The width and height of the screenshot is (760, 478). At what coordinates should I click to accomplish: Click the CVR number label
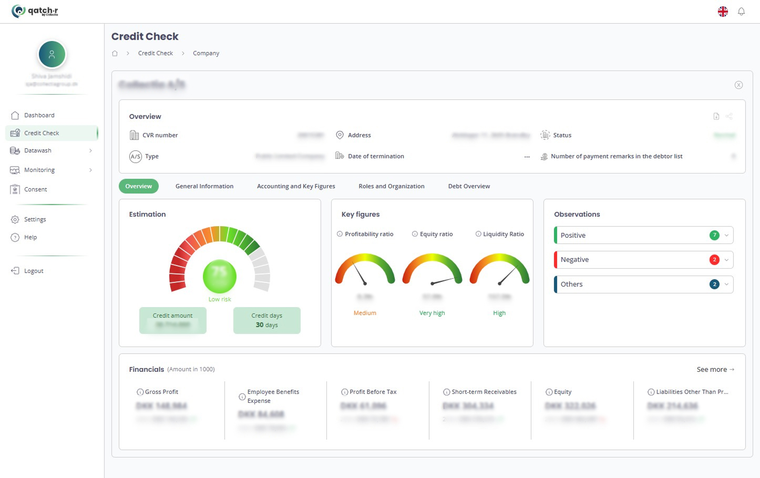tap(160, 135)
